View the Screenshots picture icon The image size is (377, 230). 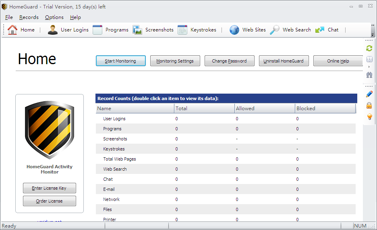tap(137, 30)
